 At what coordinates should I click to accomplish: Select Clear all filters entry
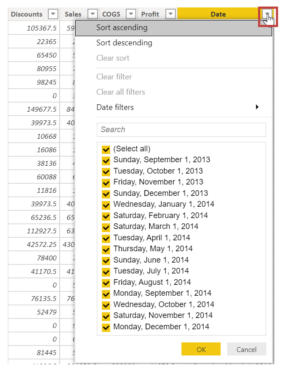coord(174,92)
